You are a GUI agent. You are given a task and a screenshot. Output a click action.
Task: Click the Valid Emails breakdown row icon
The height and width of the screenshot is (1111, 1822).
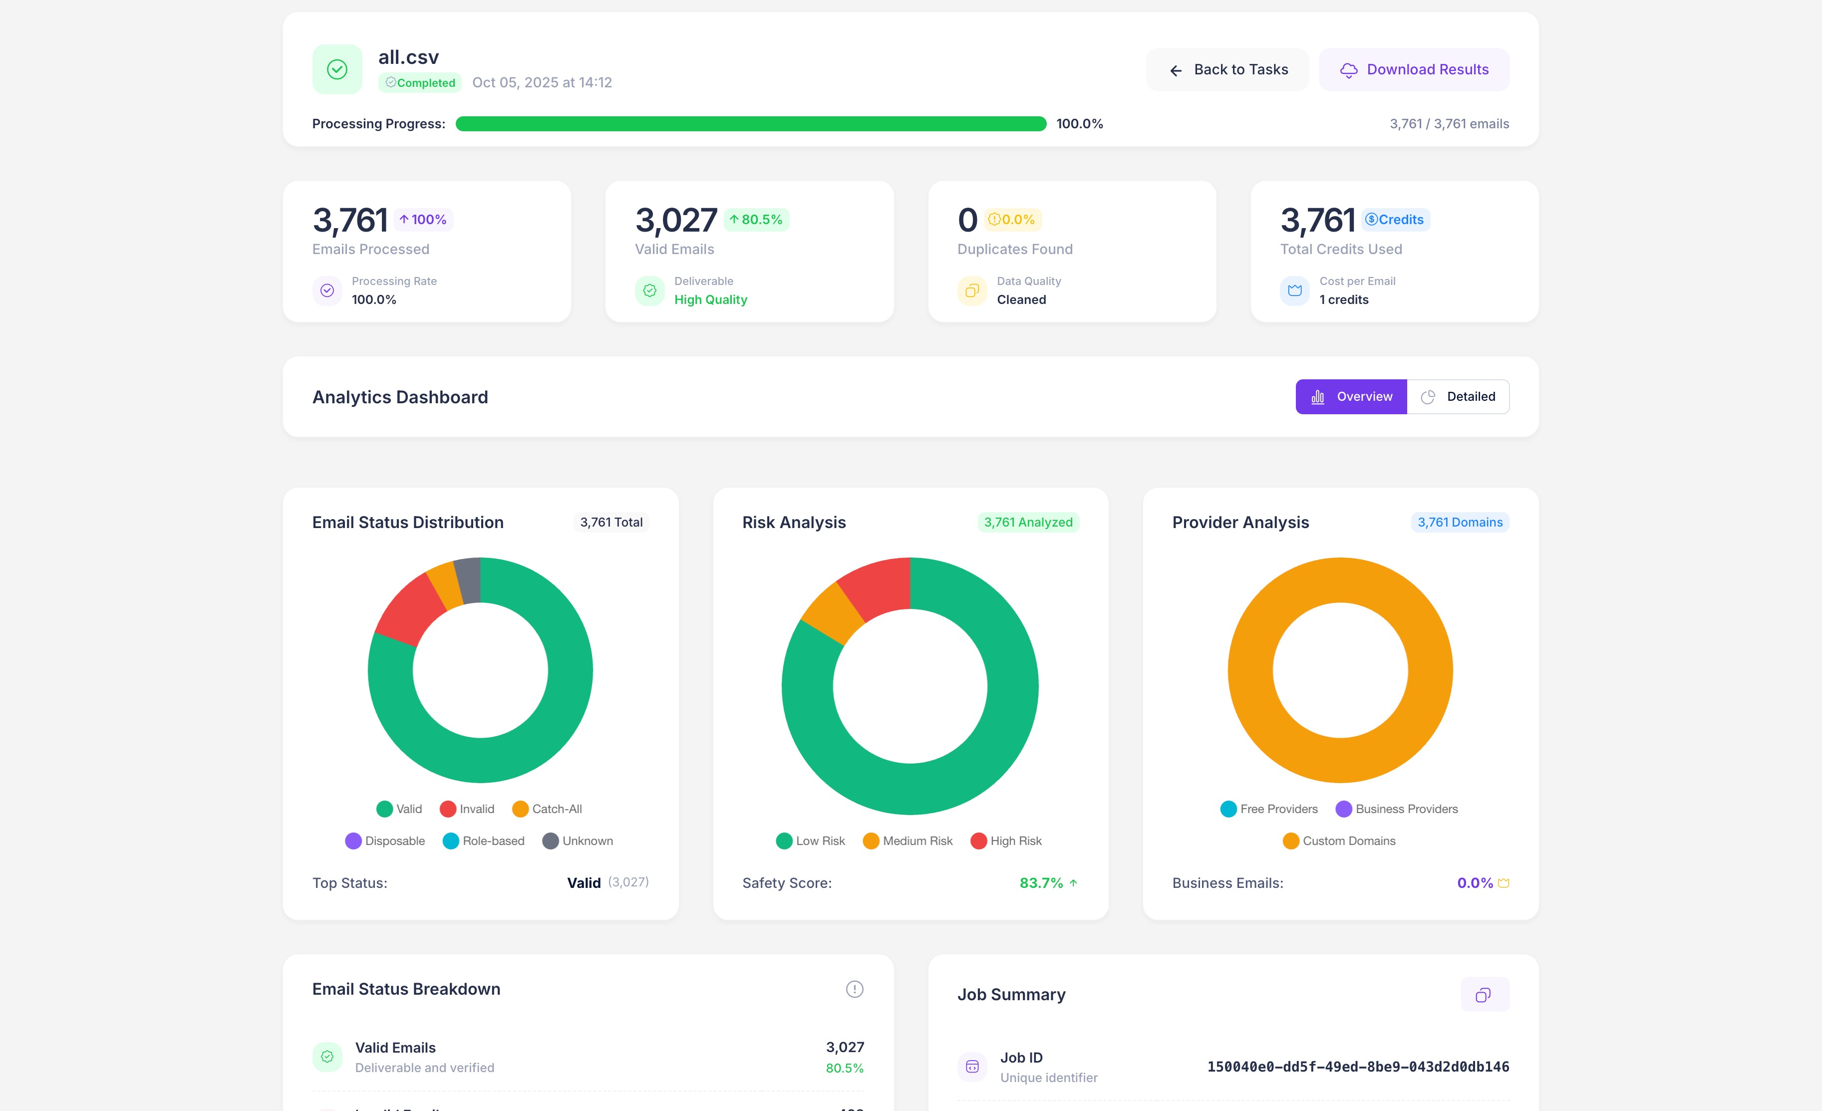327,1057
